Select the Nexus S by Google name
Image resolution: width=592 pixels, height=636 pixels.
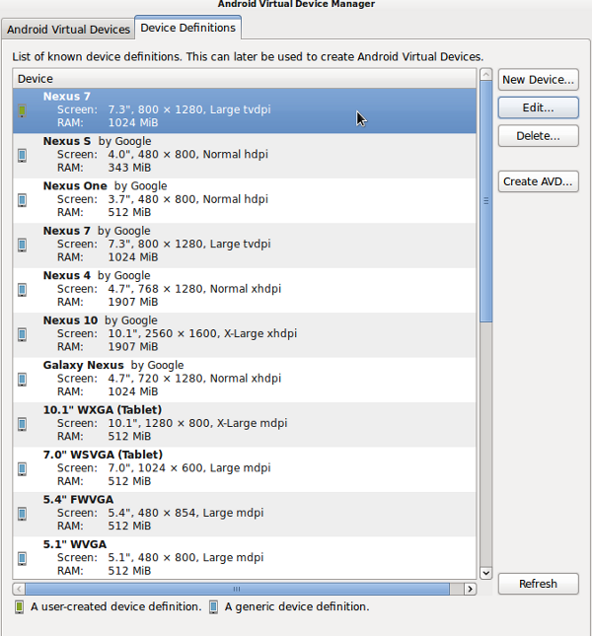coord(97,141)
